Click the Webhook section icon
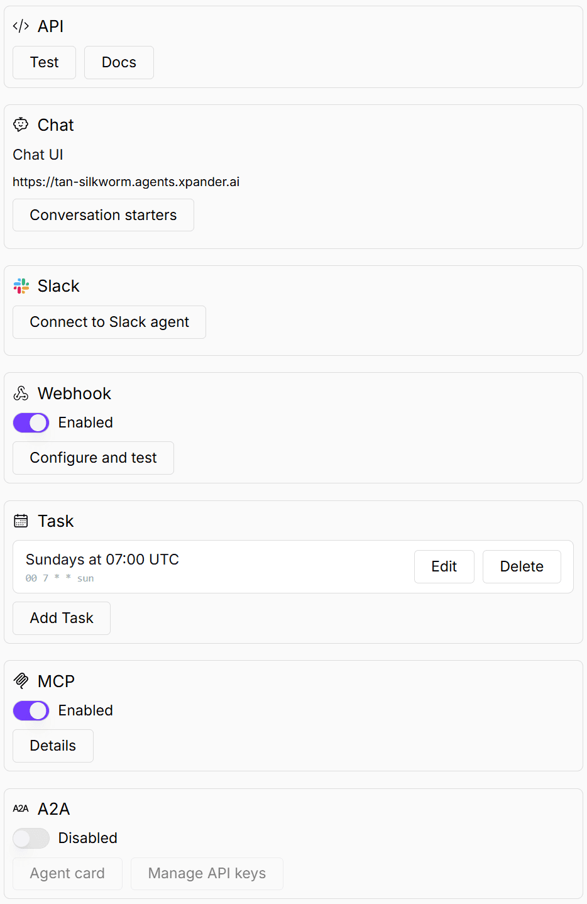This screenshot has width=587, height=904. tap(21, 394)
